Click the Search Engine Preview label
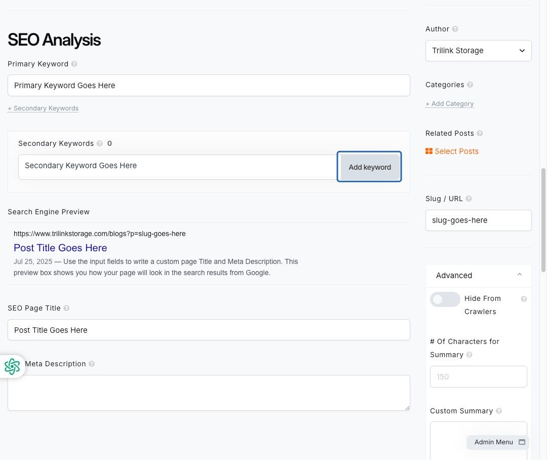This screenshot has height=460, width=547. click(x=49, y=212)
